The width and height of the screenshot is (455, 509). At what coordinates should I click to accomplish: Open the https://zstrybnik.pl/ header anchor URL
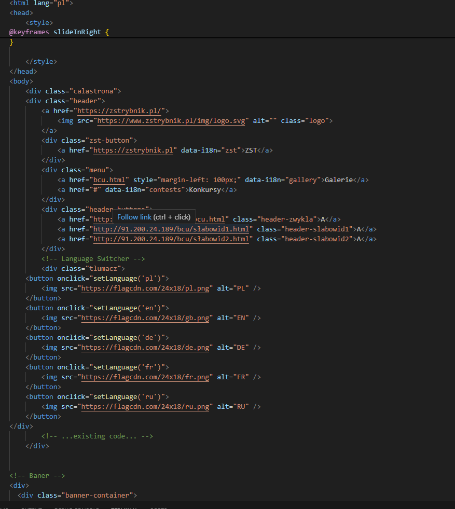120,111
